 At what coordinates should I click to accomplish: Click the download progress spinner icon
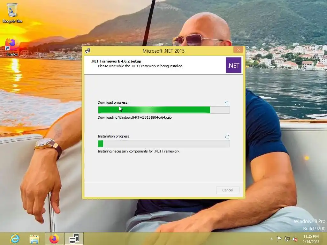point(227,103)
